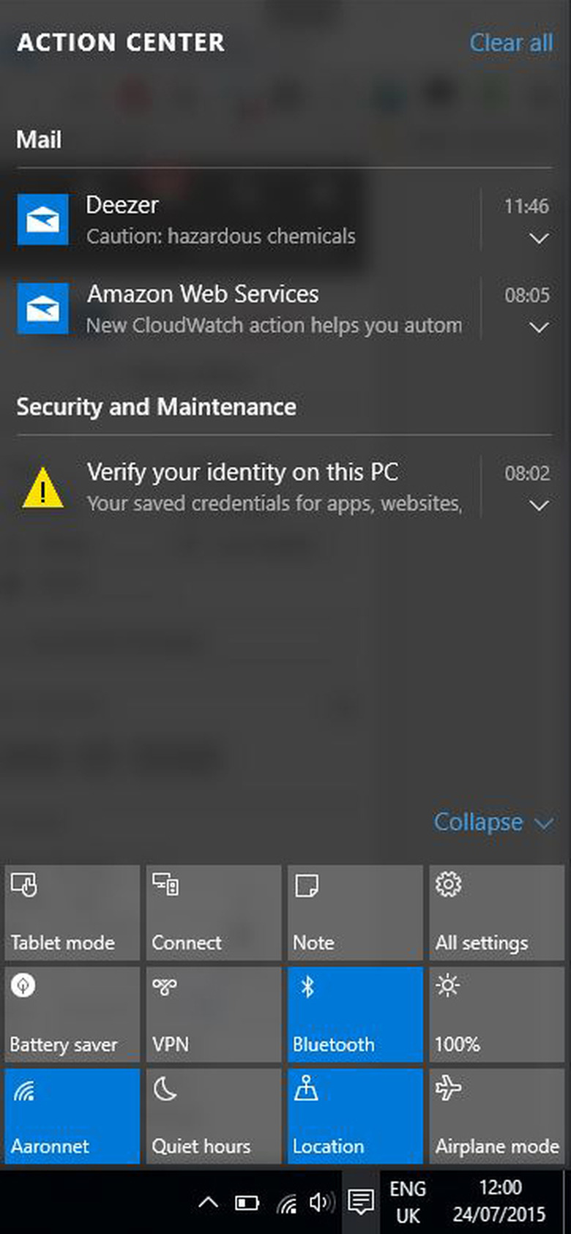Toggle the Aaronnet Wi-Fi tile
The width and height of the screenshot is (571, 1234).
coord(72,1116)
